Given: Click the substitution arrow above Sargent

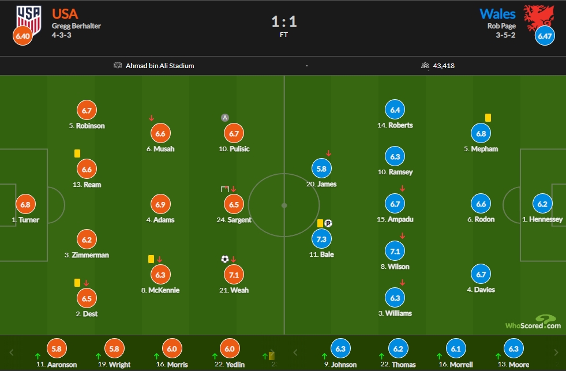Looking at the screenshot, I should pyautogui.click(x=234, y=189).
